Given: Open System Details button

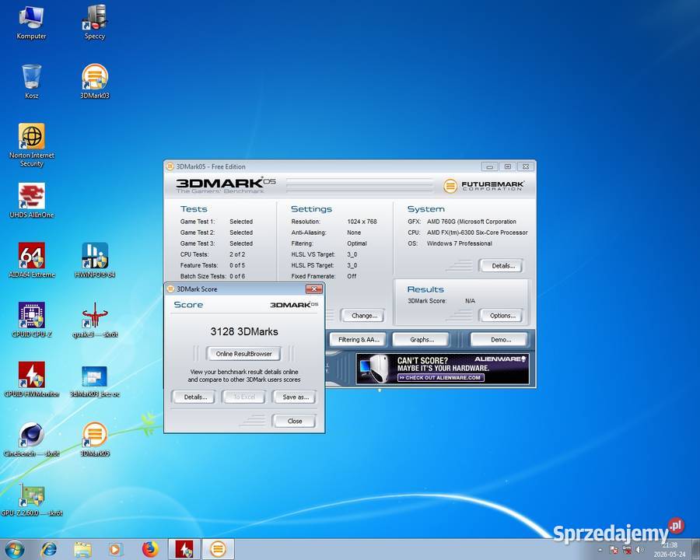Looking at the screenshot, I should (502, 266).
